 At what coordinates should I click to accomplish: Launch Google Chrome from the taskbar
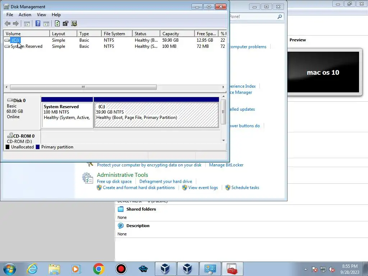[x=98, y=269]
